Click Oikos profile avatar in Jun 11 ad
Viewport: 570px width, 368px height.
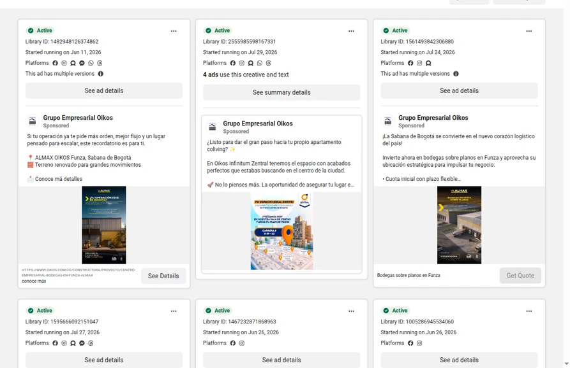click(x=33, y=121)
